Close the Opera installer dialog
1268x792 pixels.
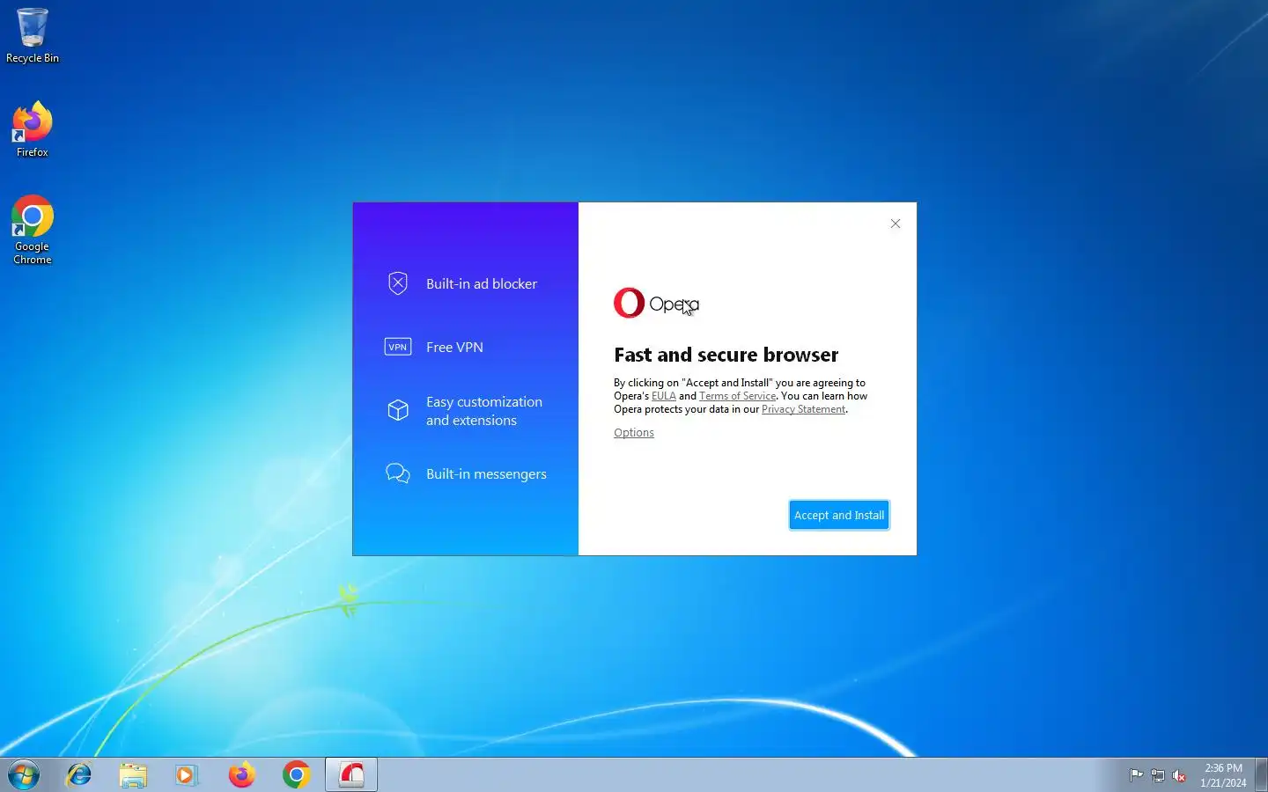pyautogui.click(x=896, y=224)
